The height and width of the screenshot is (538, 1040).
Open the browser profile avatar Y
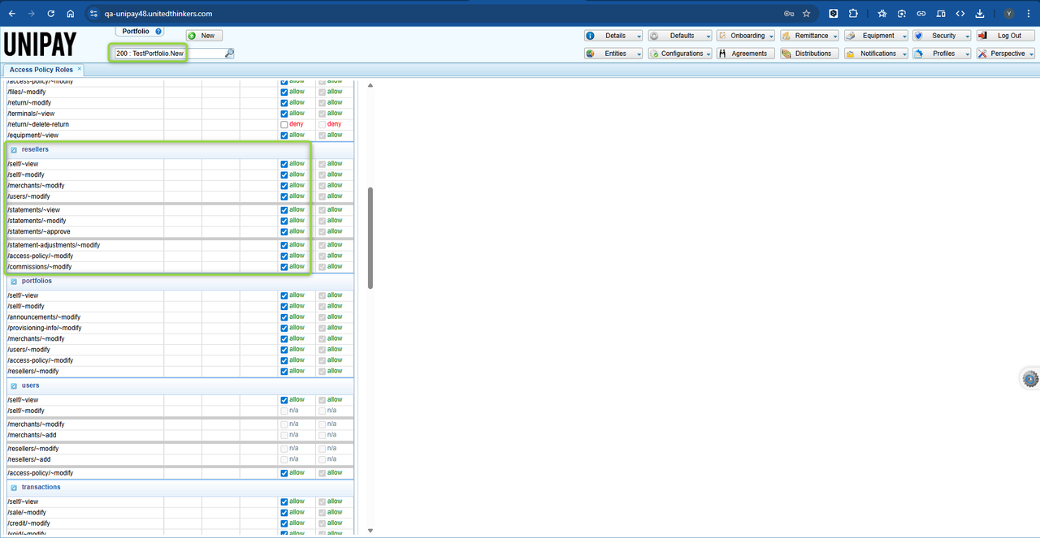tap(1009, 13)
